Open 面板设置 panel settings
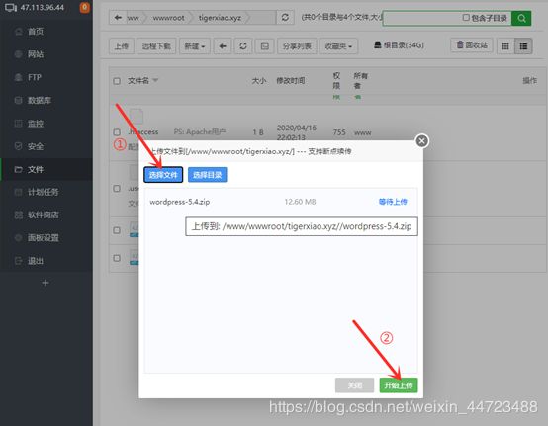 coord(43,238)
